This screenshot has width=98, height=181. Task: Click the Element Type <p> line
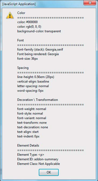pyautogui.click(x=31, y=155)
